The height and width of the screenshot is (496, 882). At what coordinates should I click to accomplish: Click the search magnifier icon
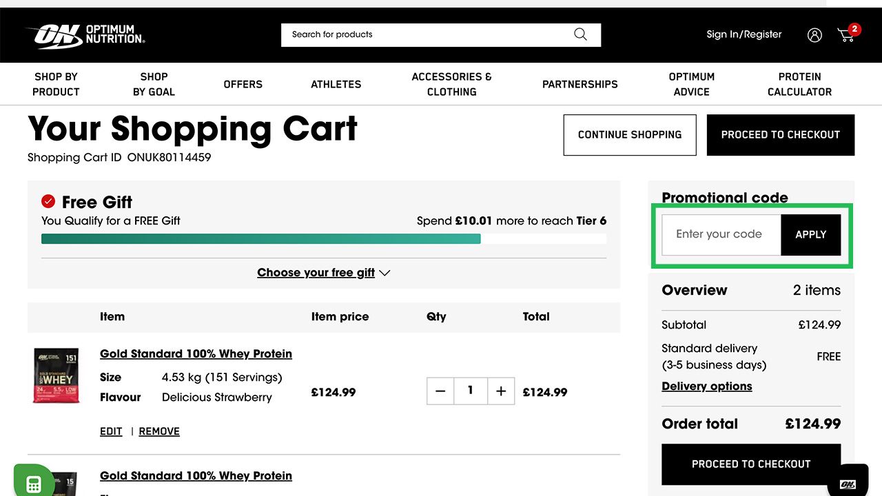(580, 34)
